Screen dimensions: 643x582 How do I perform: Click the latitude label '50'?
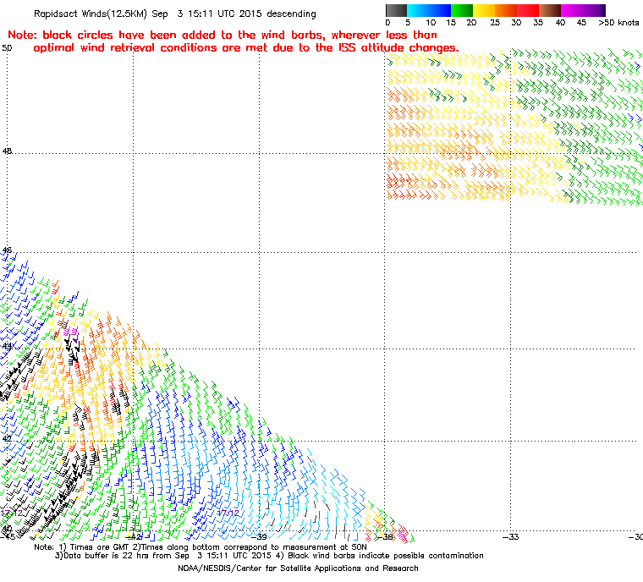click(x=7, y=48)
